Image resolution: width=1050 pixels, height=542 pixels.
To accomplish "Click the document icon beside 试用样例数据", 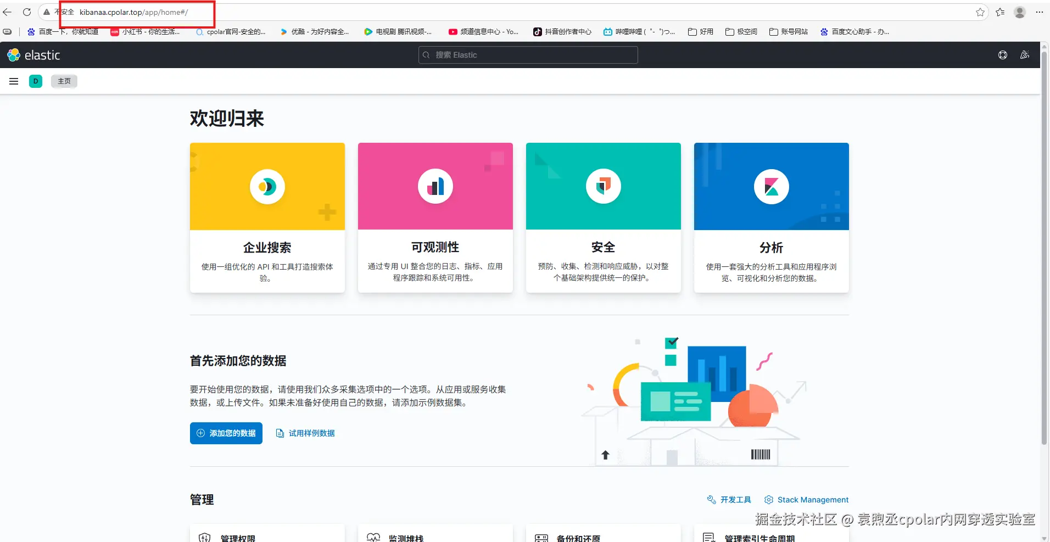I will [280, 433].
